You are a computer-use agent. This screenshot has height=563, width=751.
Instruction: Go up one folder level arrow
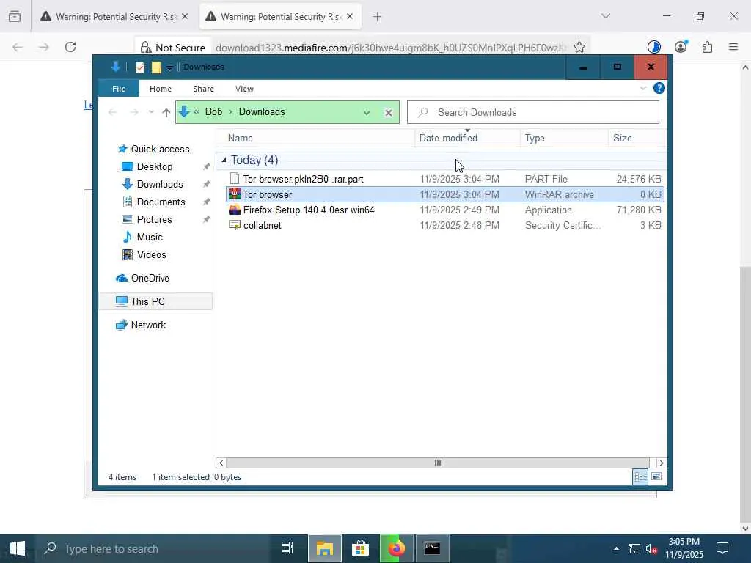166,112
